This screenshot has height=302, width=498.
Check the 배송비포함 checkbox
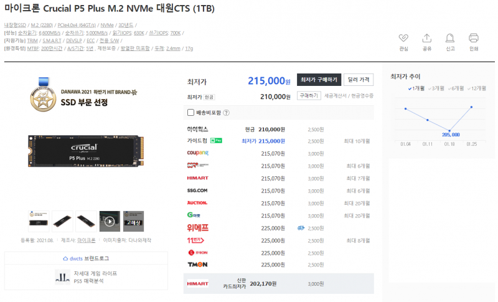point(190,113)
